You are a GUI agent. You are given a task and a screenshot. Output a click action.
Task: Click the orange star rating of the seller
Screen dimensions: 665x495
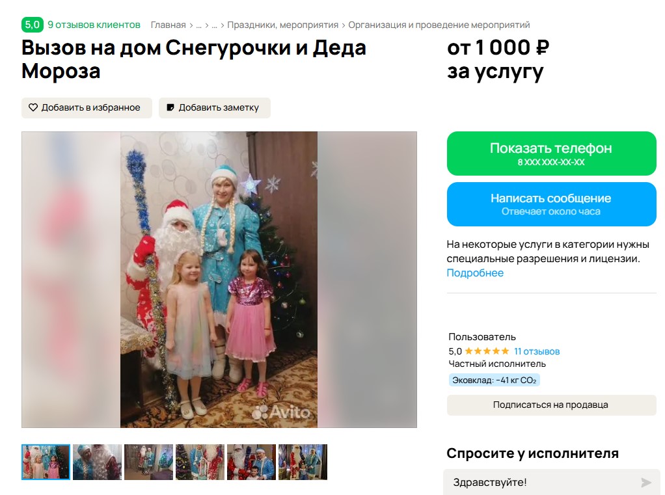click(487, 351)
